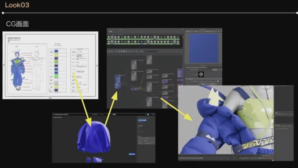Image resolution: width=298 pixels, height=168 pixels.
Task: Open the search dropdown in Hypershade graph toolbar
Action: pyautogui.click(x=151, y=52)
